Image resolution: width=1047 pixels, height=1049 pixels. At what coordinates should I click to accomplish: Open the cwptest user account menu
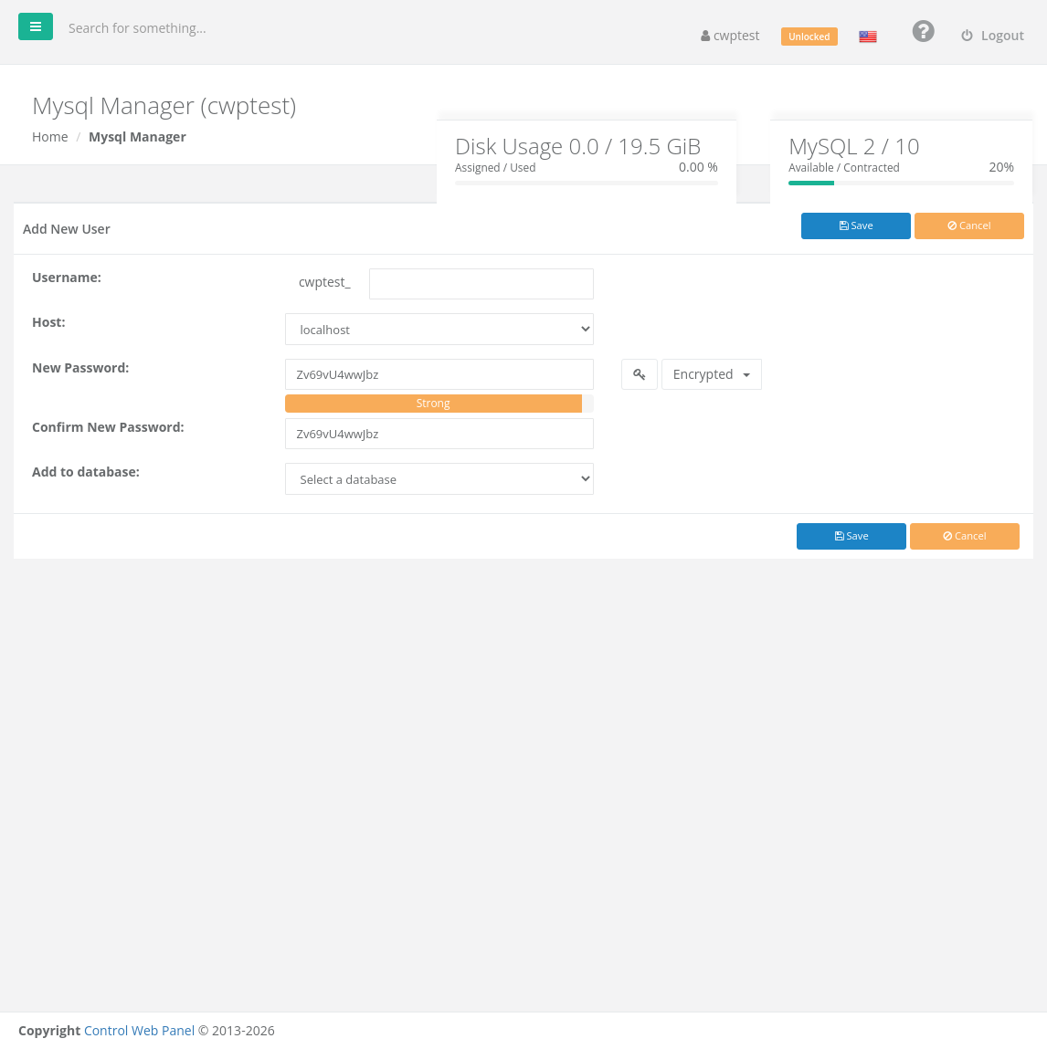730,37
